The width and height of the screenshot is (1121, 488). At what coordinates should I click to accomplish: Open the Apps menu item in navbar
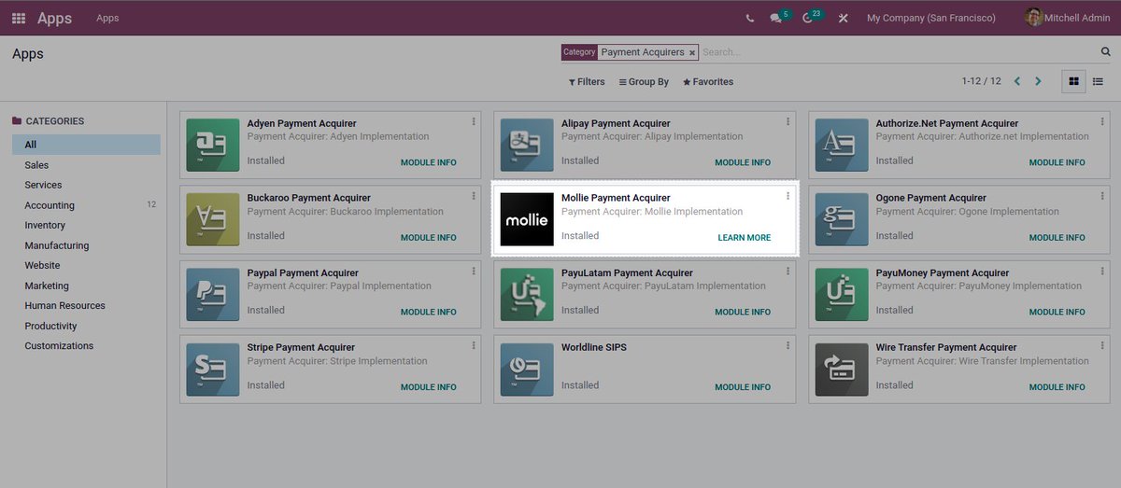pos(107,18)
